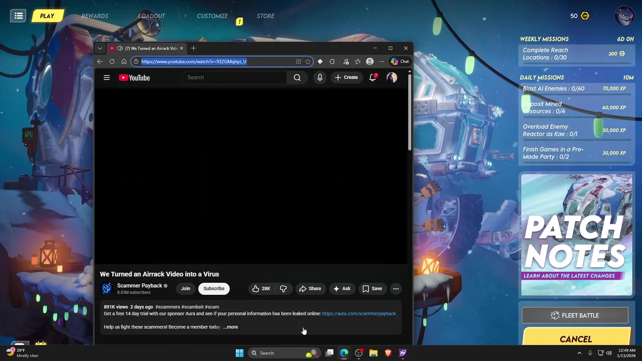Open more video actions ellipsis
The image size is (642, 361).
pyautogui.click(x=396, y=288)
